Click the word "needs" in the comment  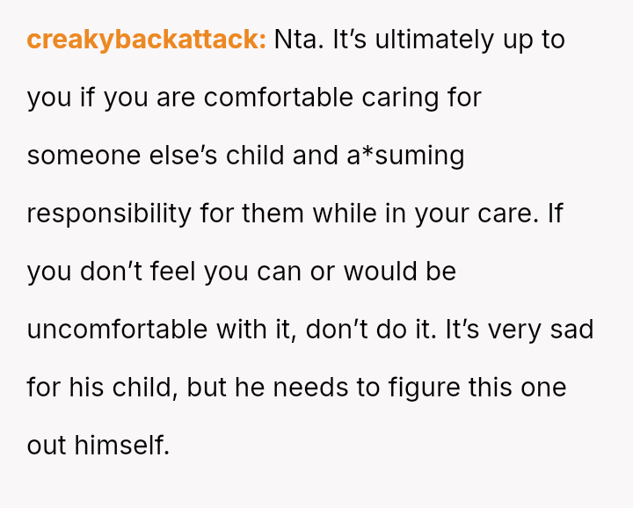pyautogui.click(x=310, y=388)
